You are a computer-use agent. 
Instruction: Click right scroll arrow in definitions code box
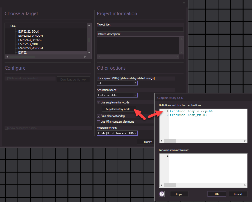245,141
